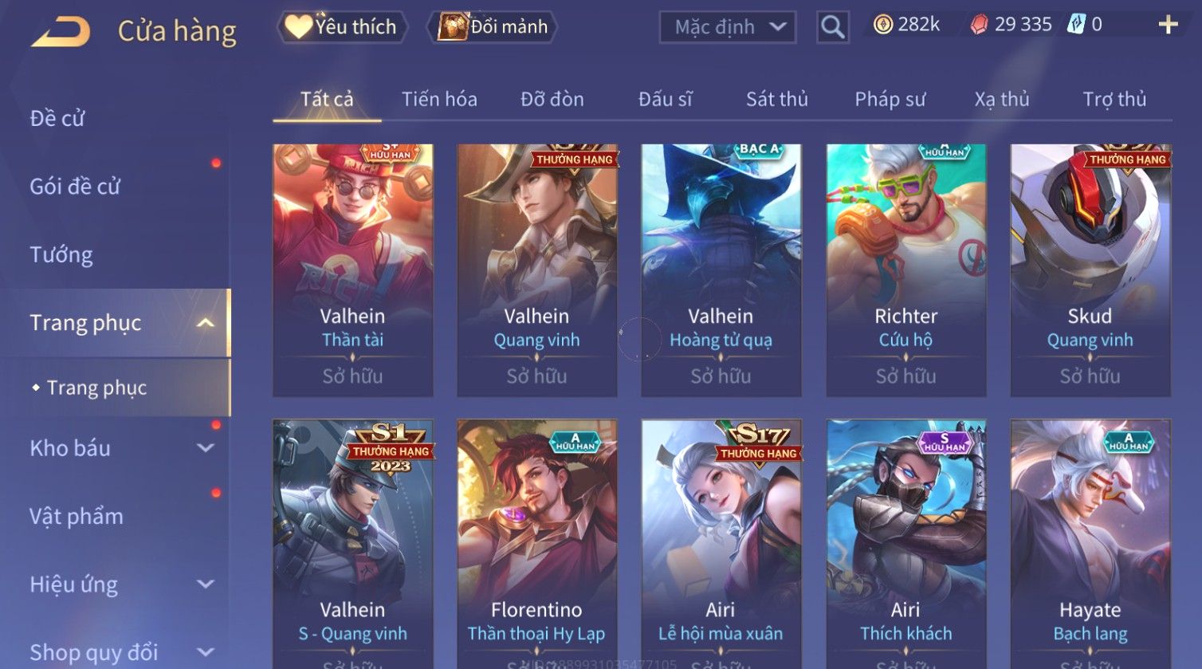The height and width of the screenshot is (669, 1202).
Task: Tap the gold coin currency icon
Action: 883,25
